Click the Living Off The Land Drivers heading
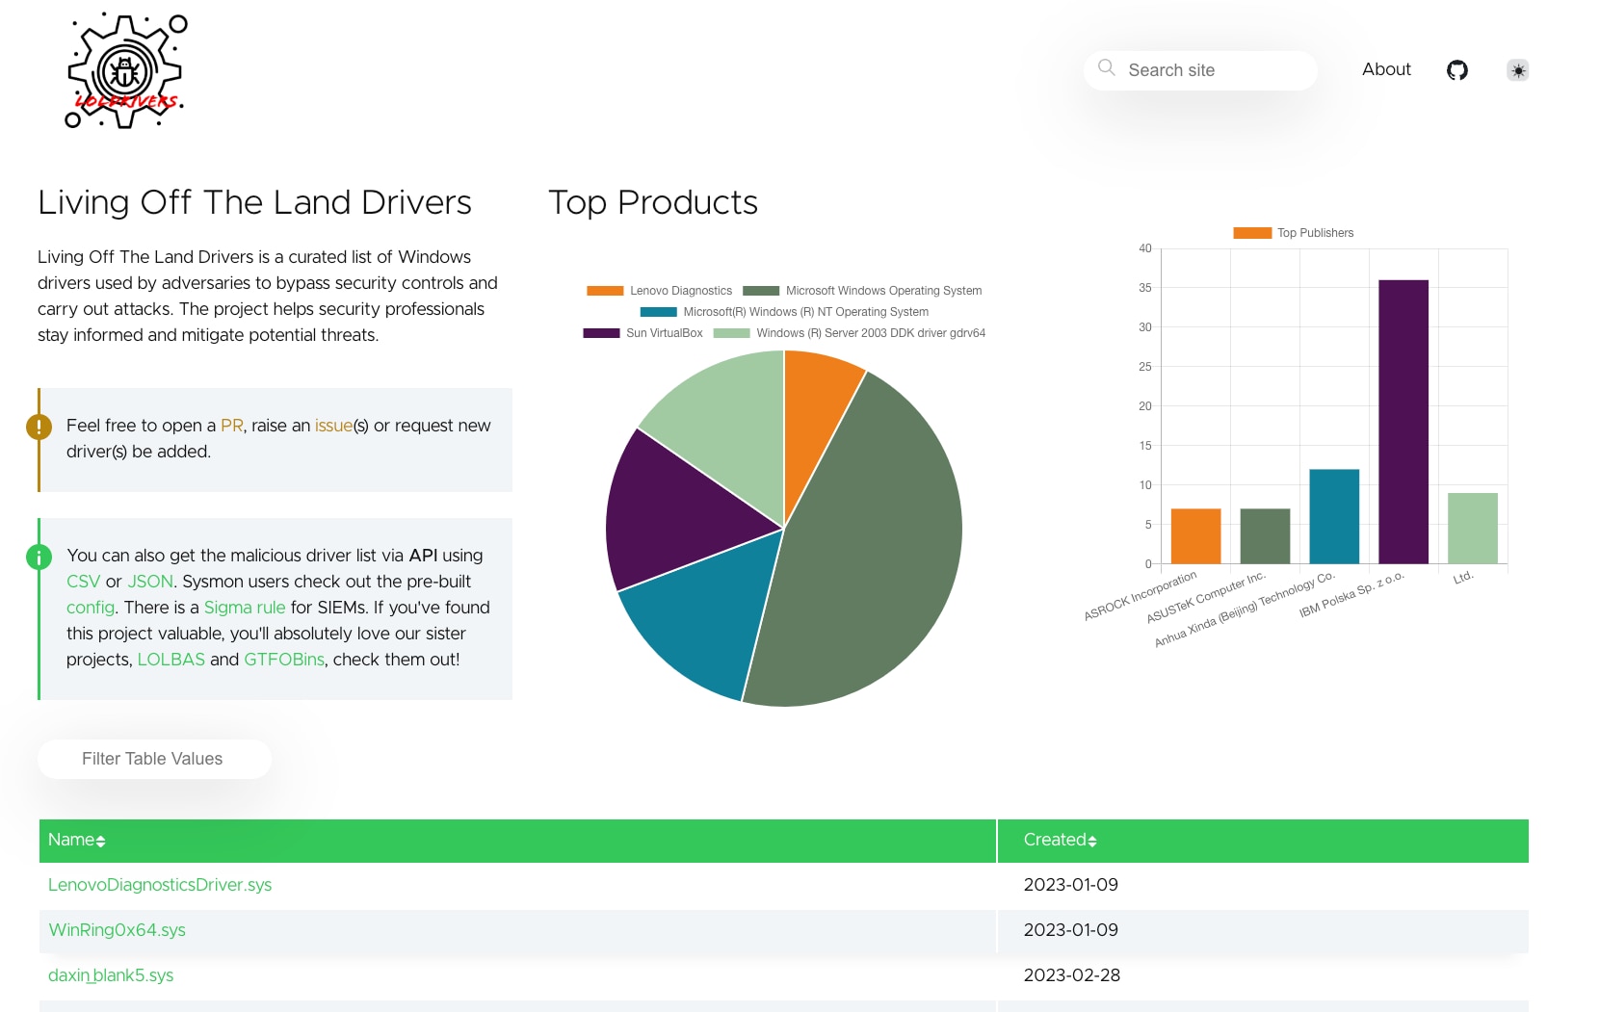 pos(254,202)
